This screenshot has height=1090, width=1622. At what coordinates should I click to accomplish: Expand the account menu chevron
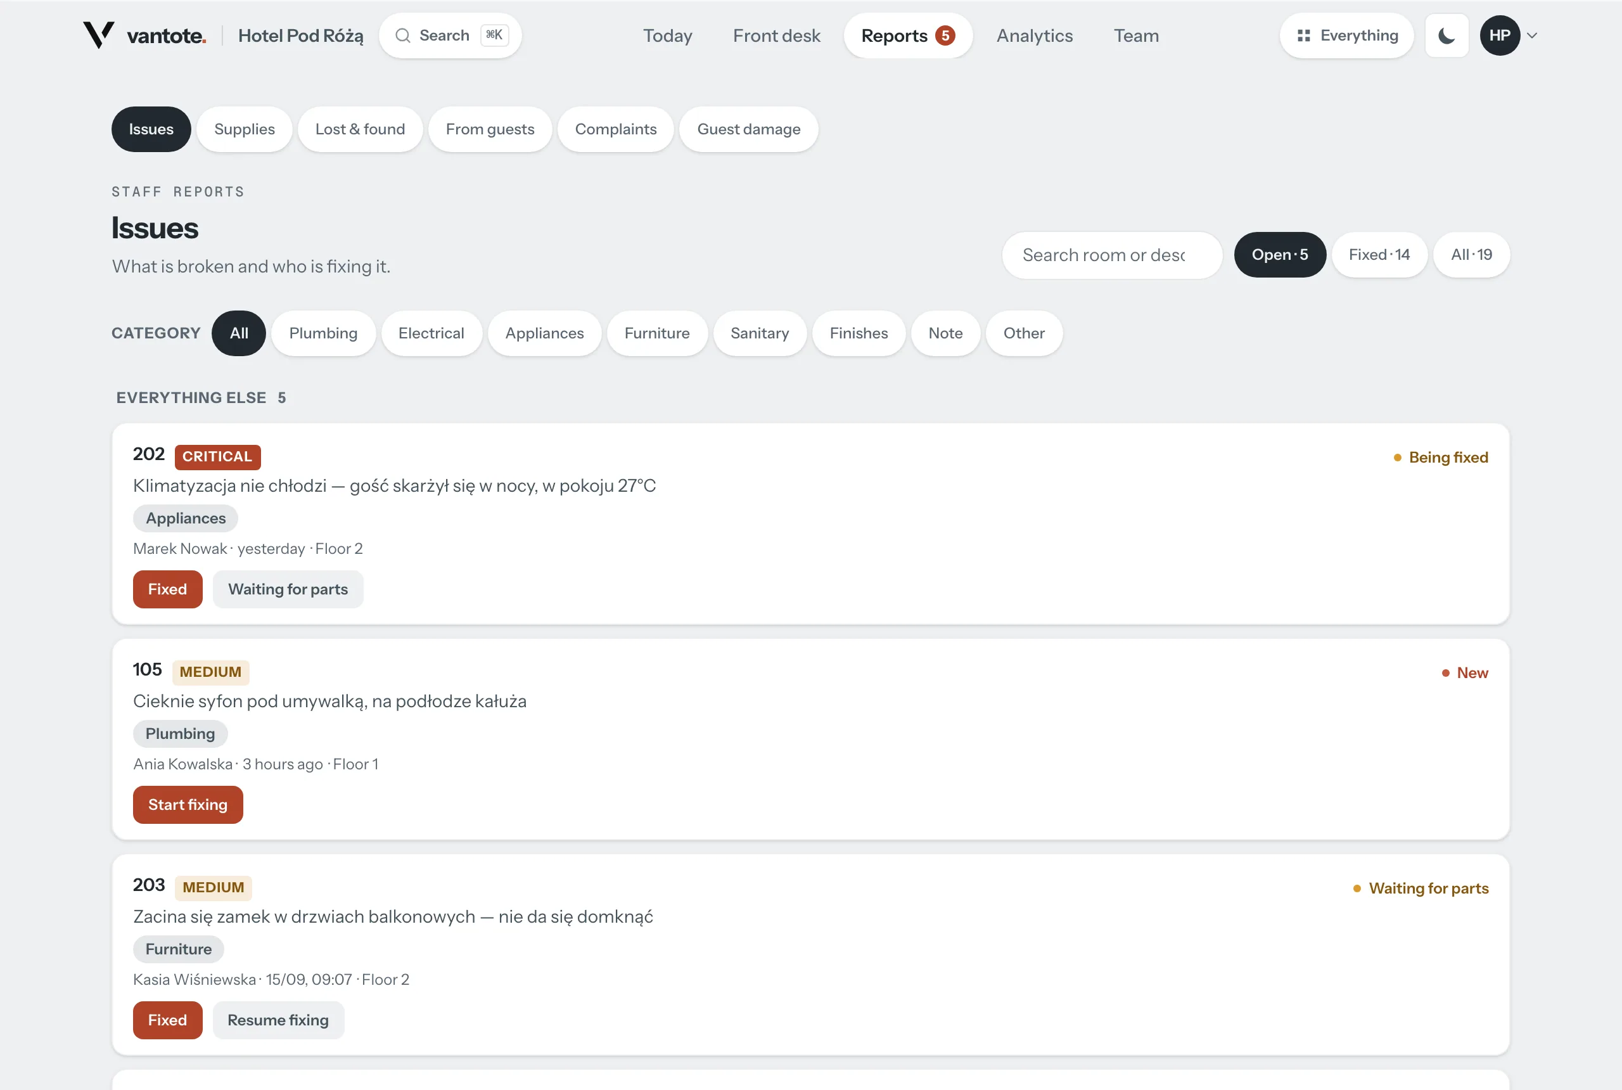(x=1531, y=35)
